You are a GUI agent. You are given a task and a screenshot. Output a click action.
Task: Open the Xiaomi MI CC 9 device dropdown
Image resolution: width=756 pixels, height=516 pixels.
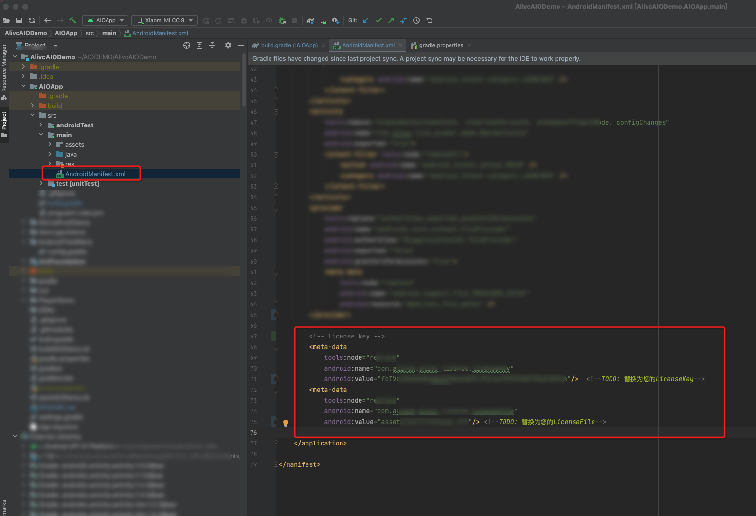pyautogui.click(x=164, y=20)
